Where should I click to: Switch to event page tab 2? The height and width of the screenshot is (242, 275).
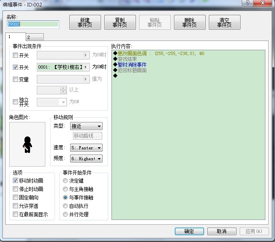coord(34,37)
